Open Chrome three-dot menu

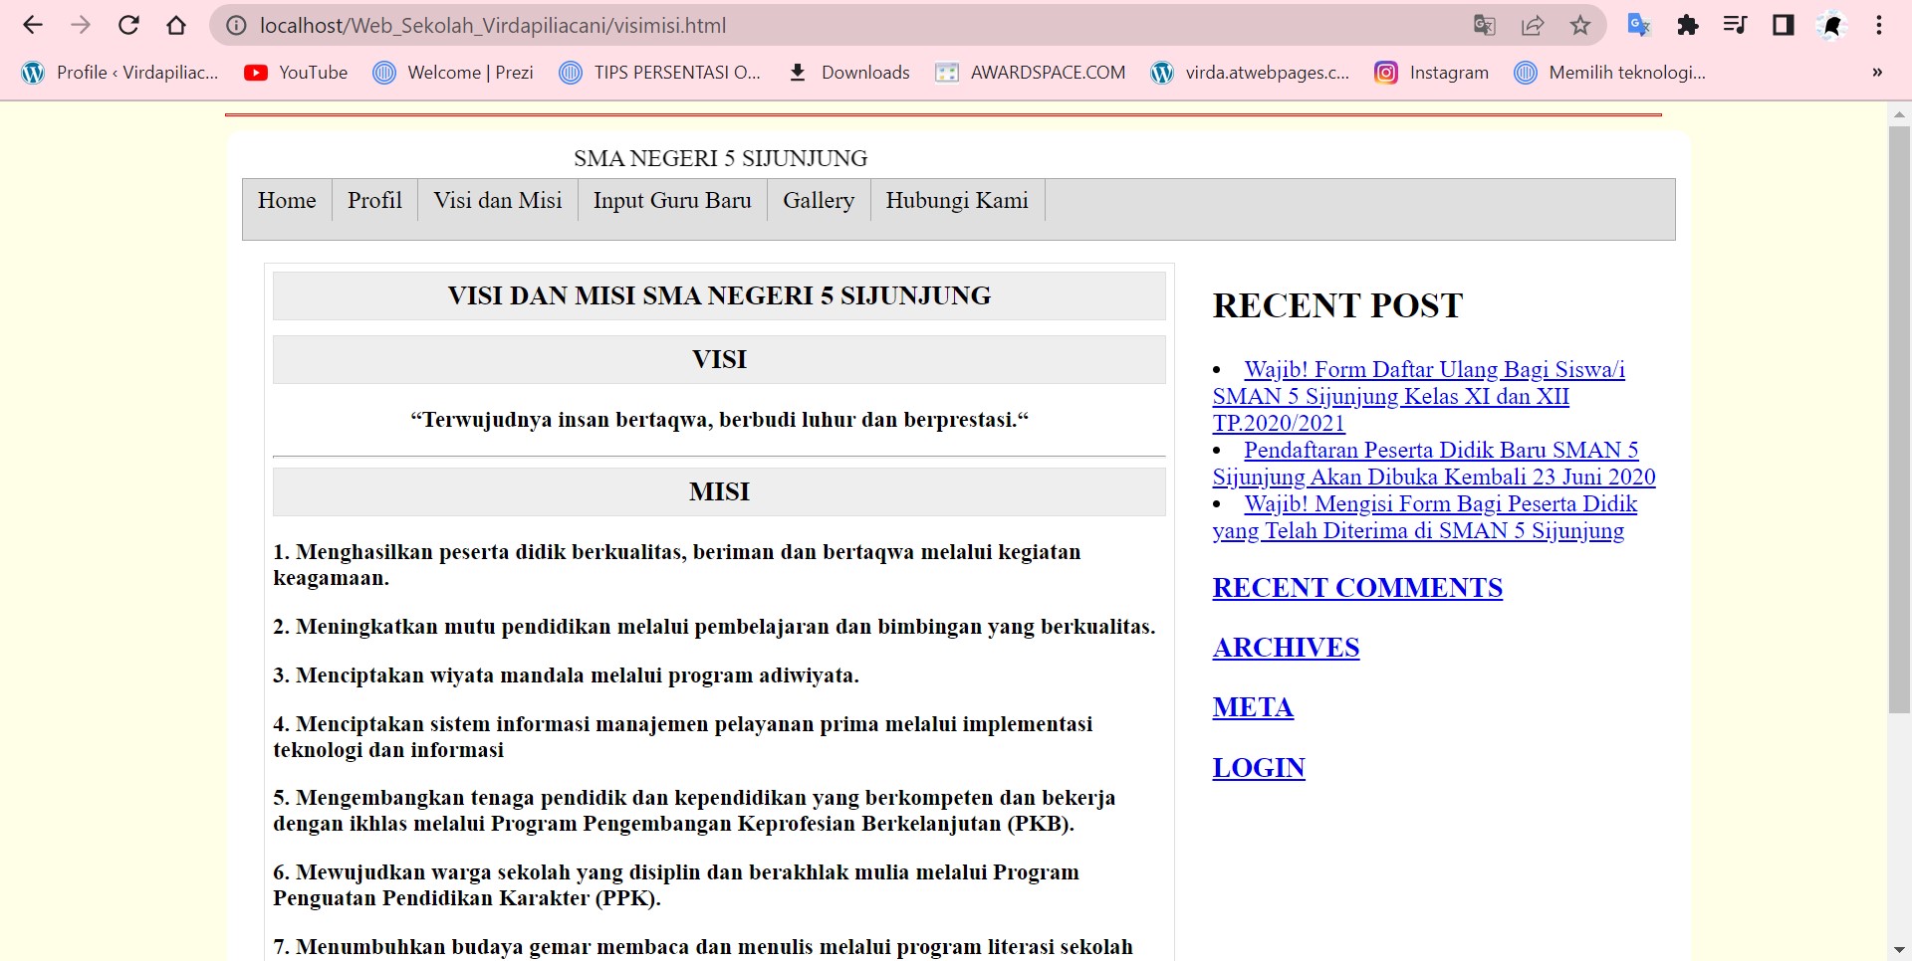pos(1878,26)
